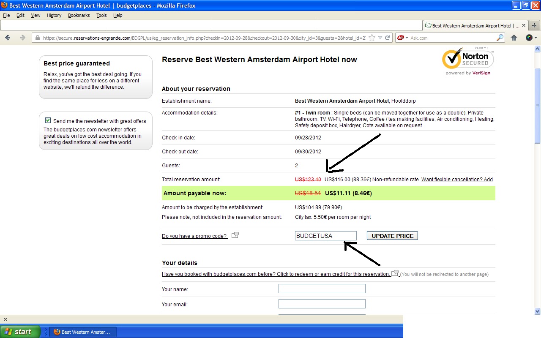This screenshot has height=338, width=541.
Task: Click the Firefox icon in the title bar
Action: point(4,5)
